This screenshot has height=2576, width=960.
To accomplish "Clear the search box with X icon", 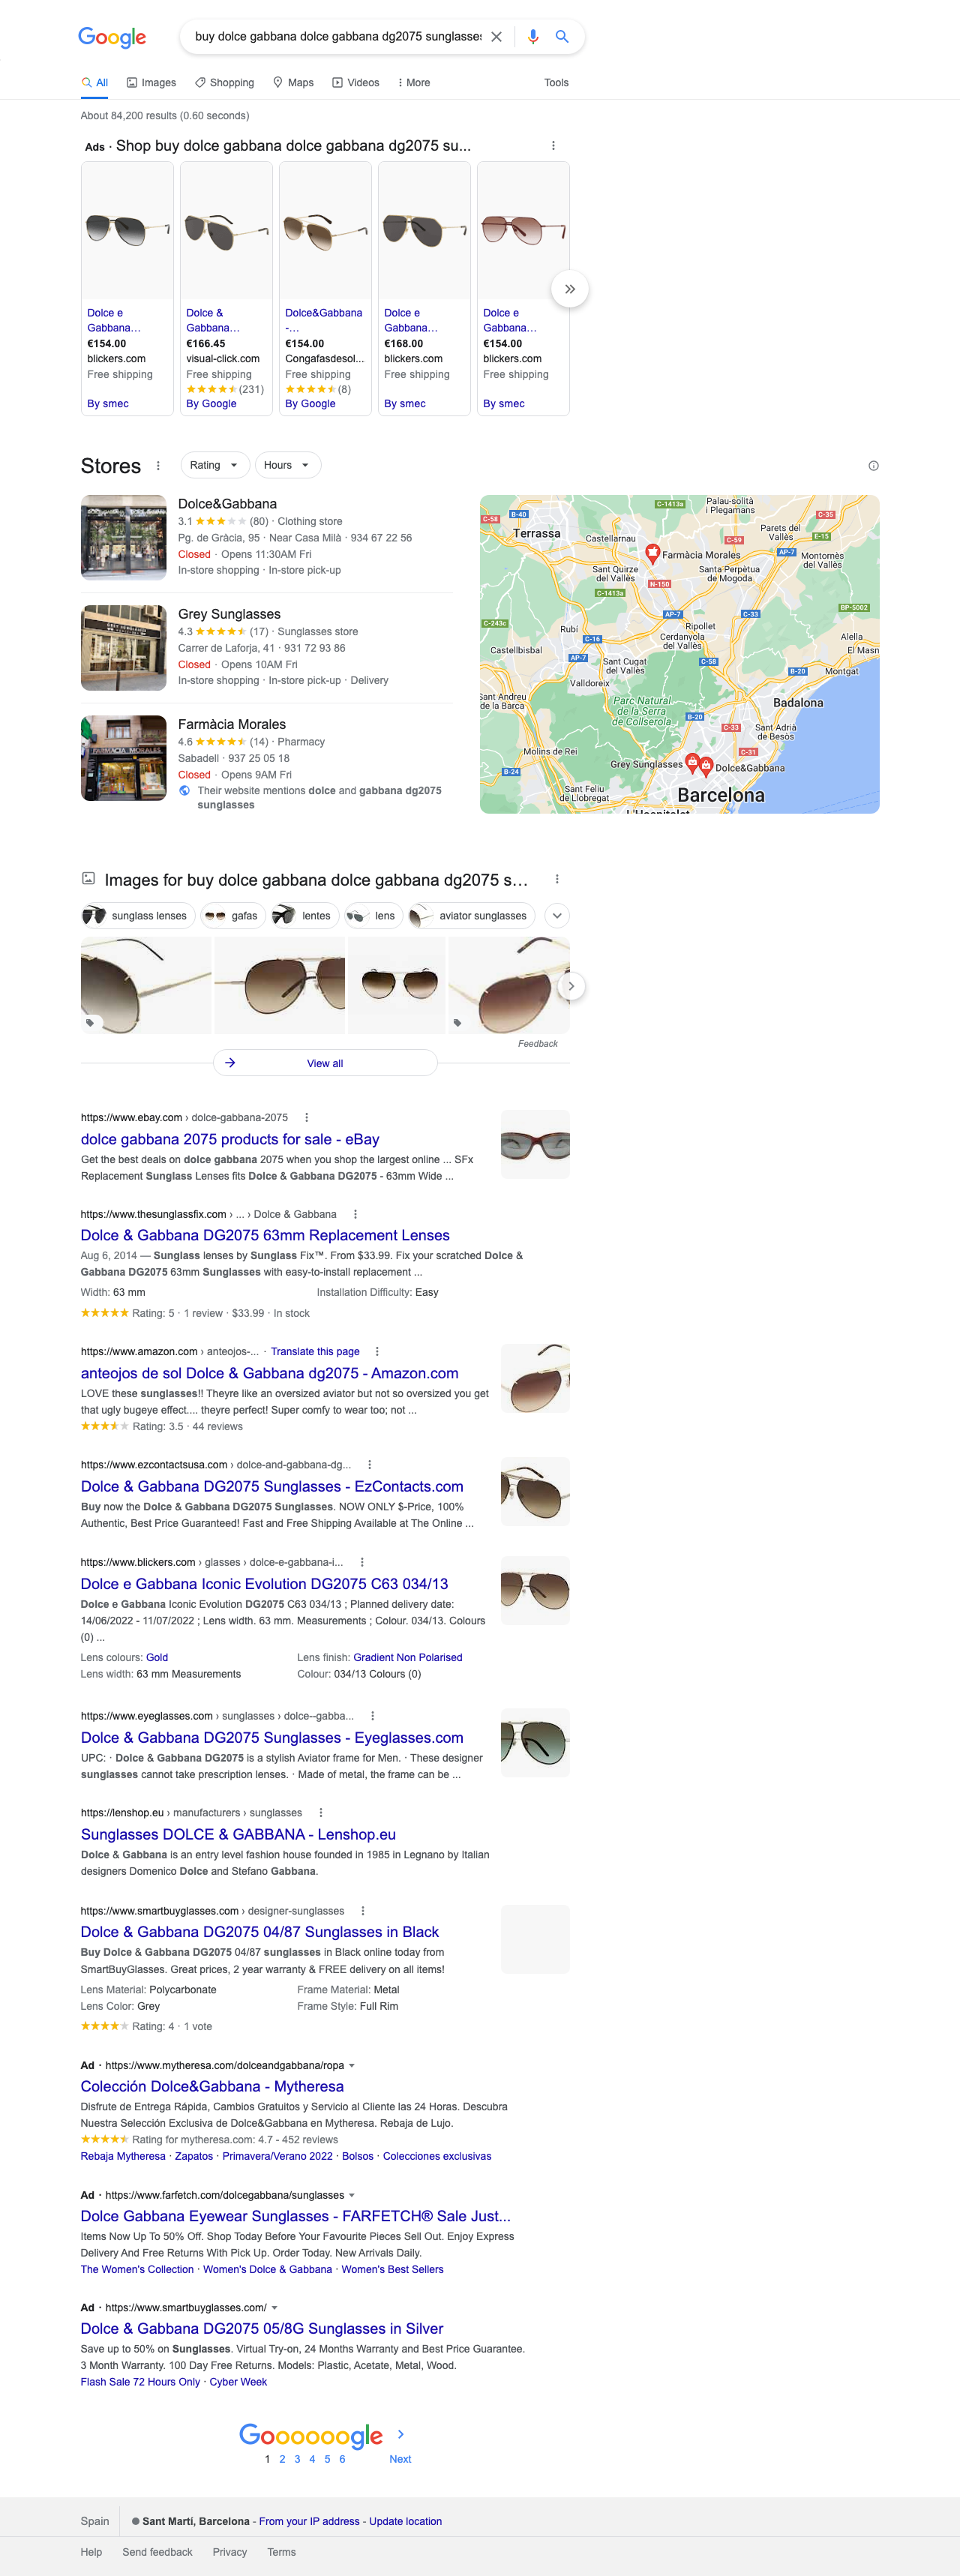I will click(x=496, y=37).
